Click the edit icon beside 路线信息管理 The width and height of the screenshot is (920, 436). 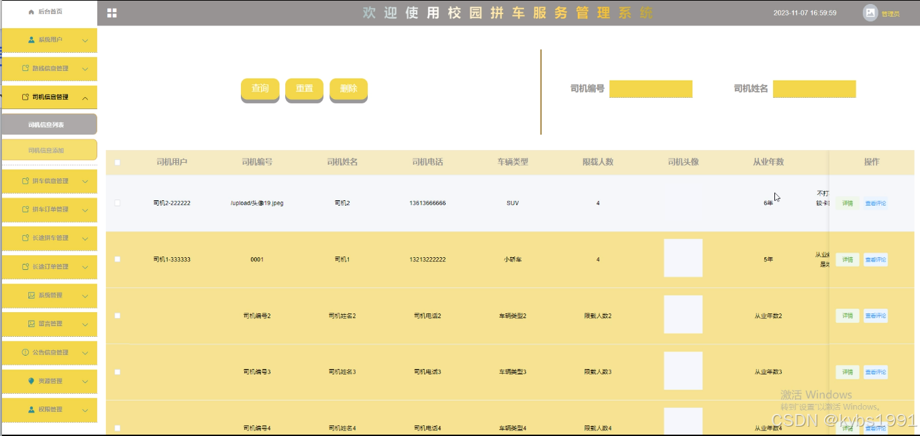25,68
